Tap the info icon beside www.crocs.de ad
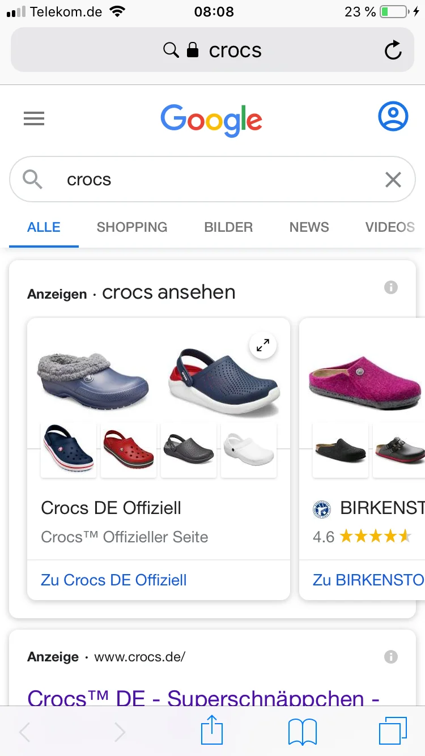 (391, 657)
